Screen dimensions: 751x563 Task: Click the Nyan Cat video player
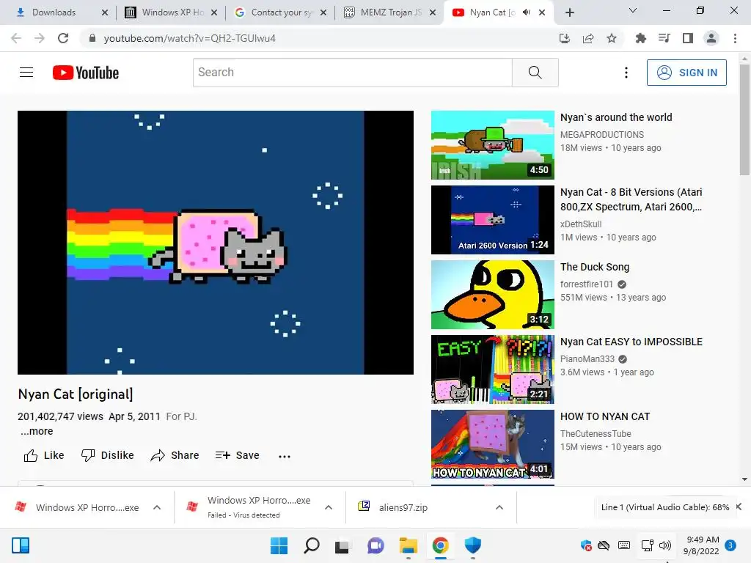[x=216, y=242]
